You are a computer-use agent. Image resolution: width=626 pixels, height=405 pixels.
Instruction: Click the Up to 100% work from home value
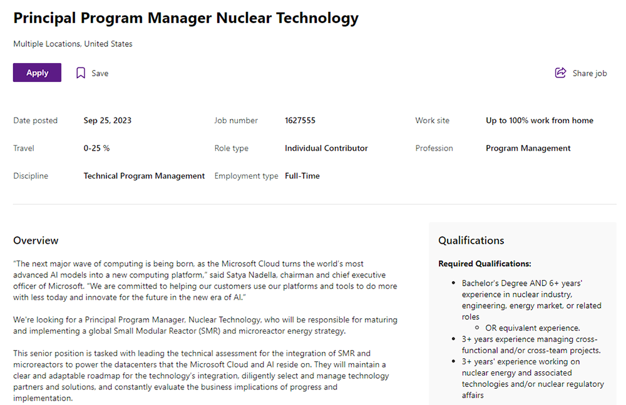[x=540, y=121]
